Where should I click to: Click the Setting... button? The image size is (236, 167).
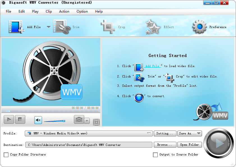tap(165, 133)
